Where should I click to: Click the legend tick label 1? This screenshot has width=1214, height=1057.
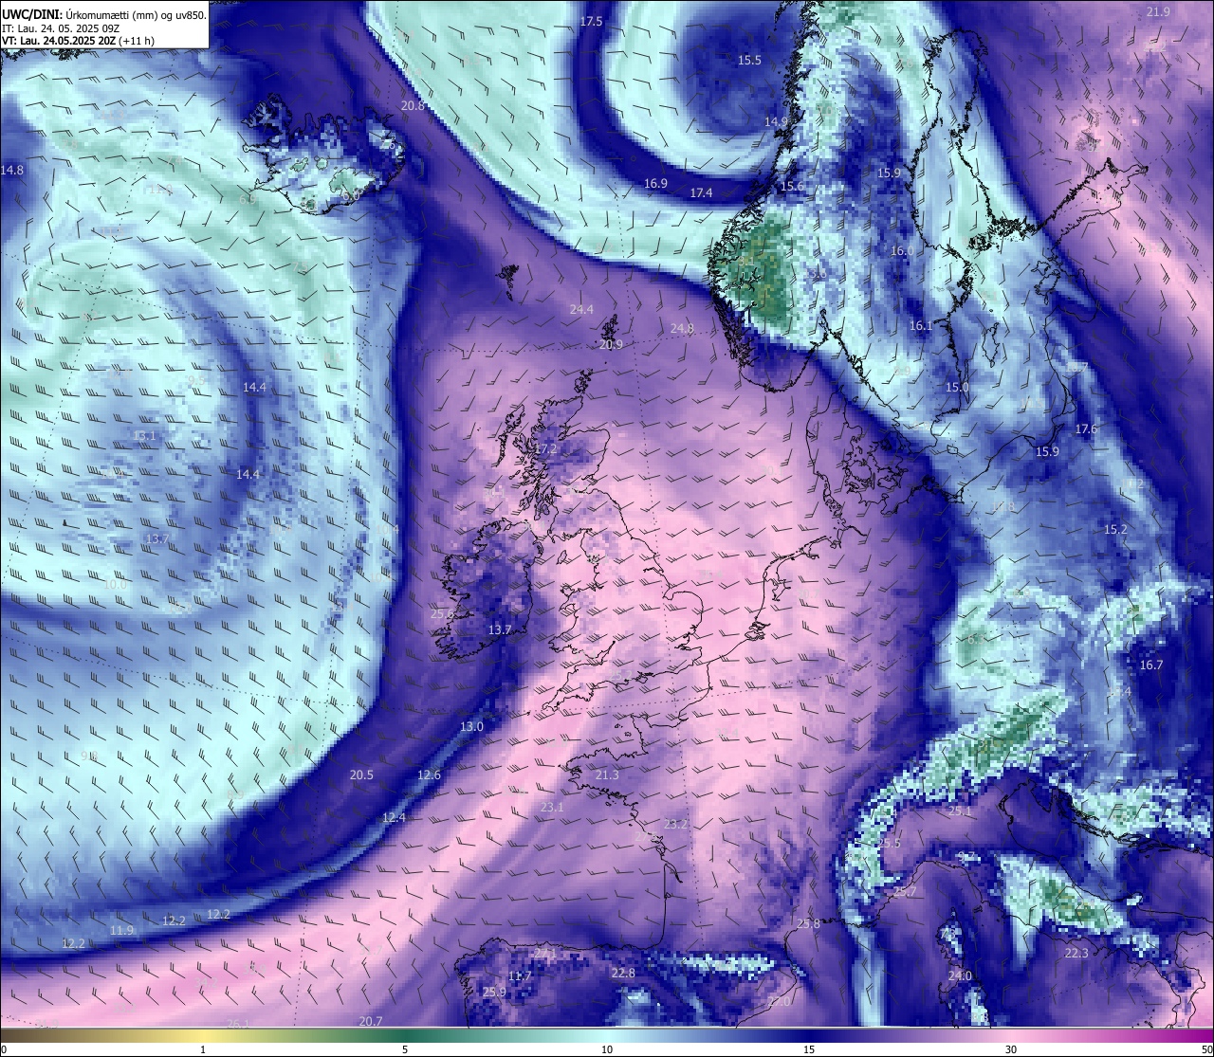pos(203,1049)
